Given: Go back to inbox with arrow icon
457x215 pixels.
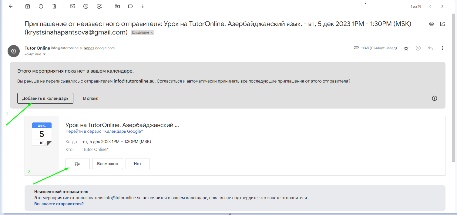Looking at the screenshot, I should click(x=11, y=6).
